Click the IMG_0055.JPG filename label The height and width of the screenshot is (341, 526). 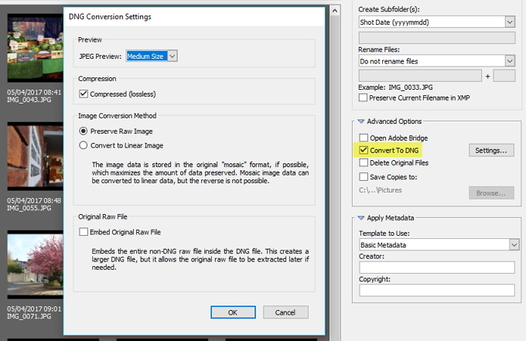[29, 208]
